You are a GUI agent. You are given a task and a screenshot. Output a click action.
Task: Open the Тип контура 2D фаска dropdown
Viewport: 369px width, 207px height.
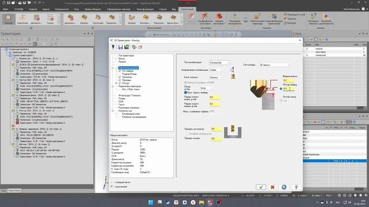[x=274, y=65]
